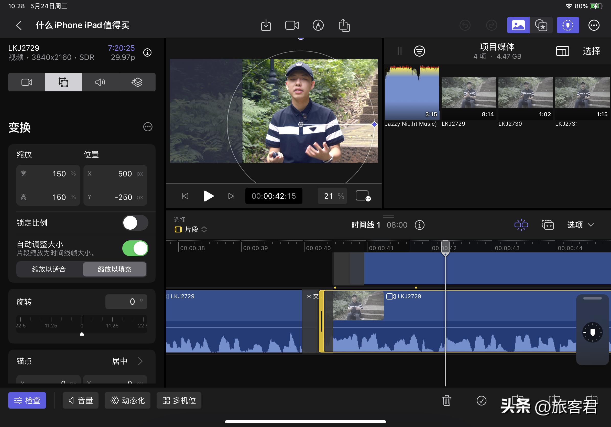The width and height of the screenshot is (611, 427).
Task: Open the 选项 dropdown in the timeline
Action: [x=580, y=225]
